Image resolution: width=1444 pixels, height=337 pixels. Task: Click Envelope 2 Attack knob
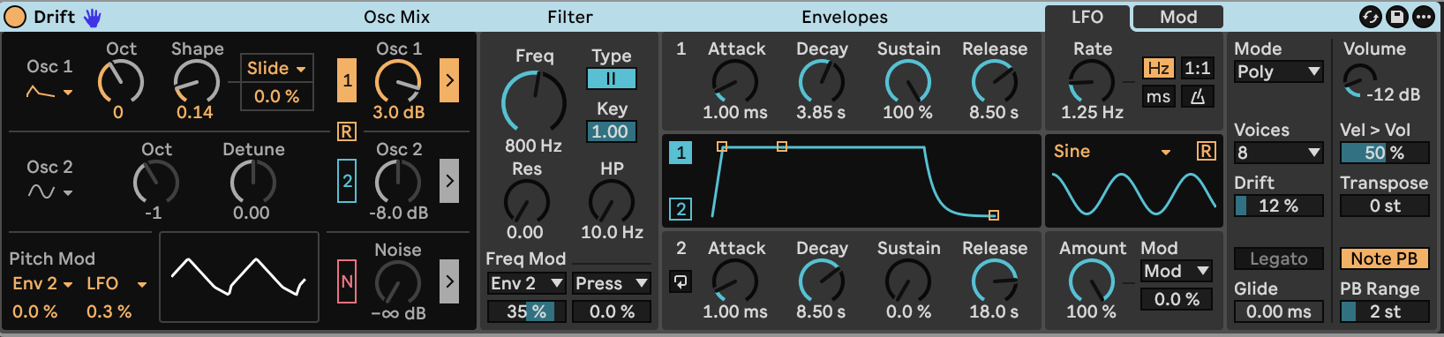[735, 281]
